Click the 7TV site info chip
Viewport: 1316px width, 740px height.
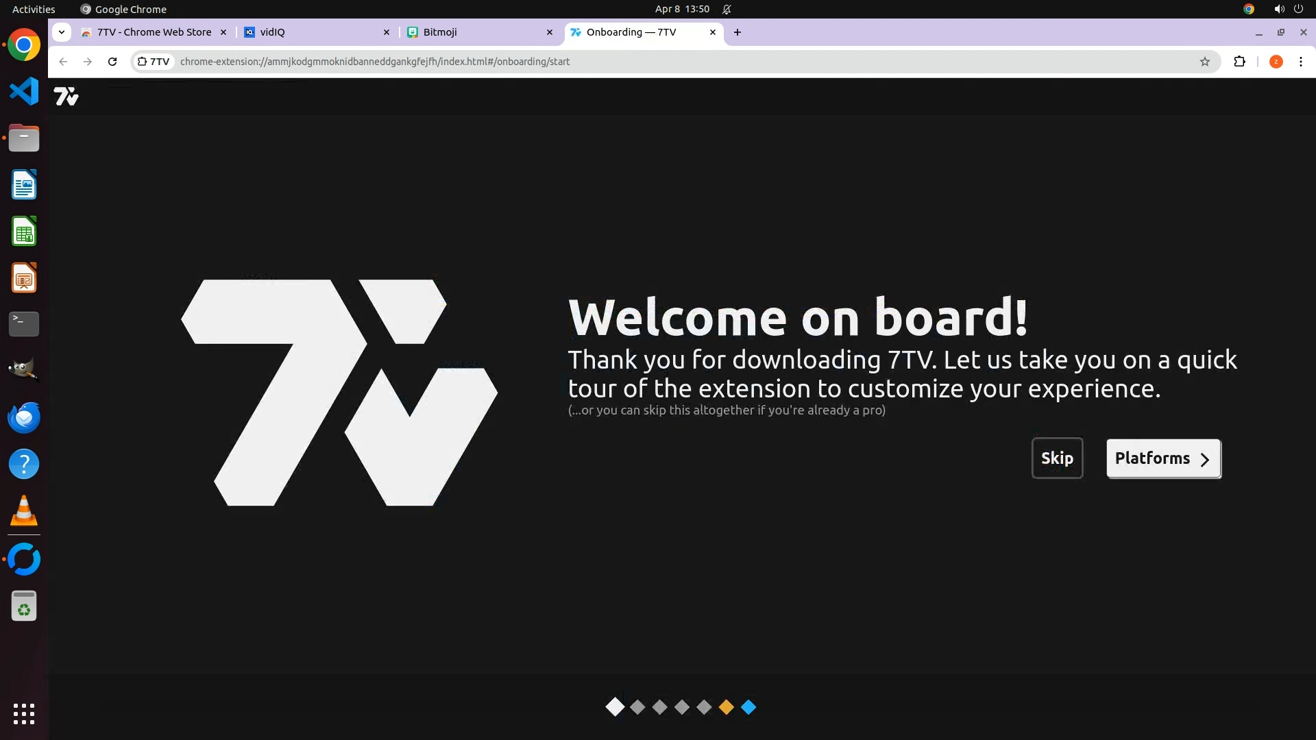tap(154, 62)
